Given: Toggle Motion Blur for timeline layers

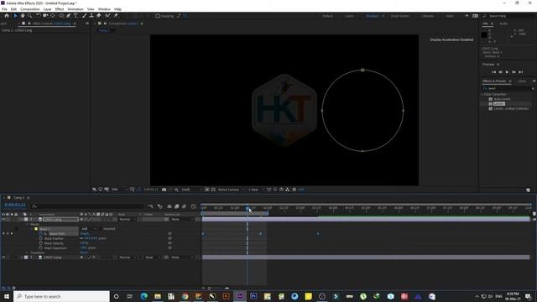Looking at the screenshot, I should [x=185, y=206].
